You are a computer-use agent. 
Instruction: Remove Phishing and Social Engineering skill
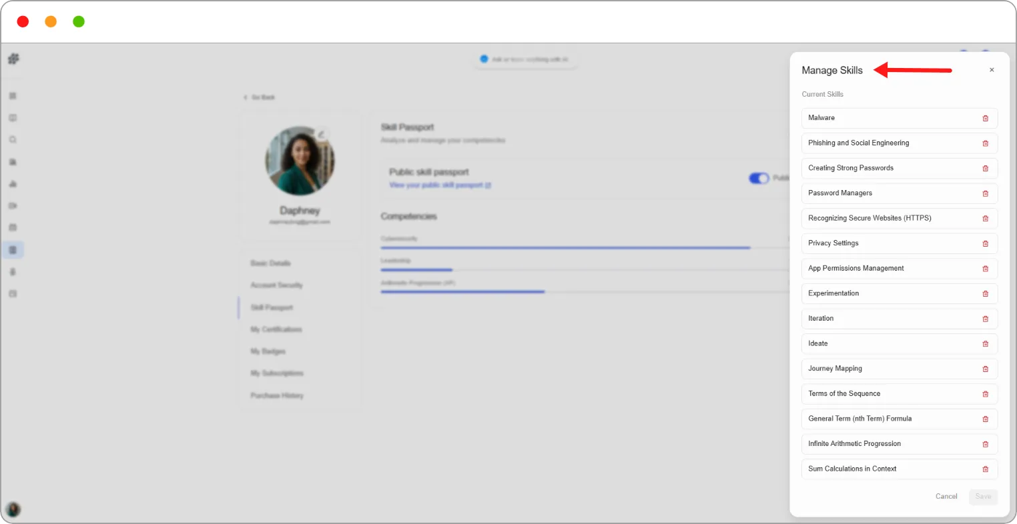(985, 143)
